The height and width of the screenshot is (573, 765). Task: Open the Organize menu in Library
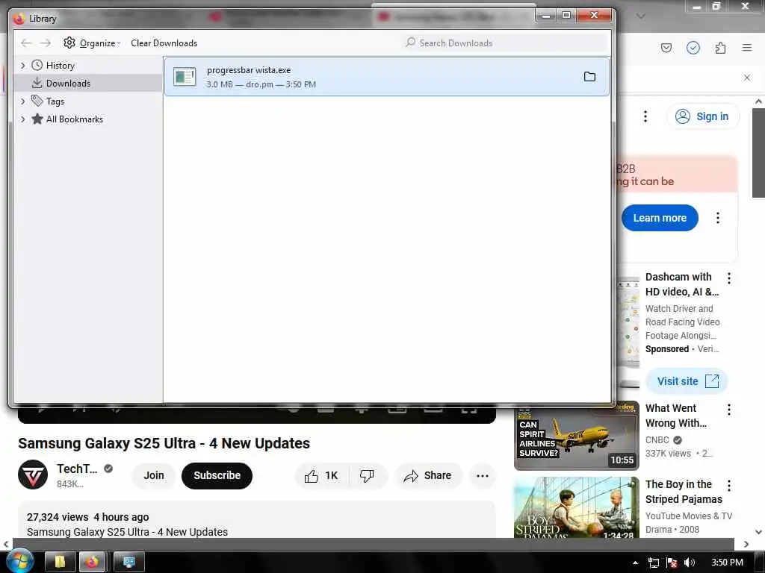coord(92,43)
